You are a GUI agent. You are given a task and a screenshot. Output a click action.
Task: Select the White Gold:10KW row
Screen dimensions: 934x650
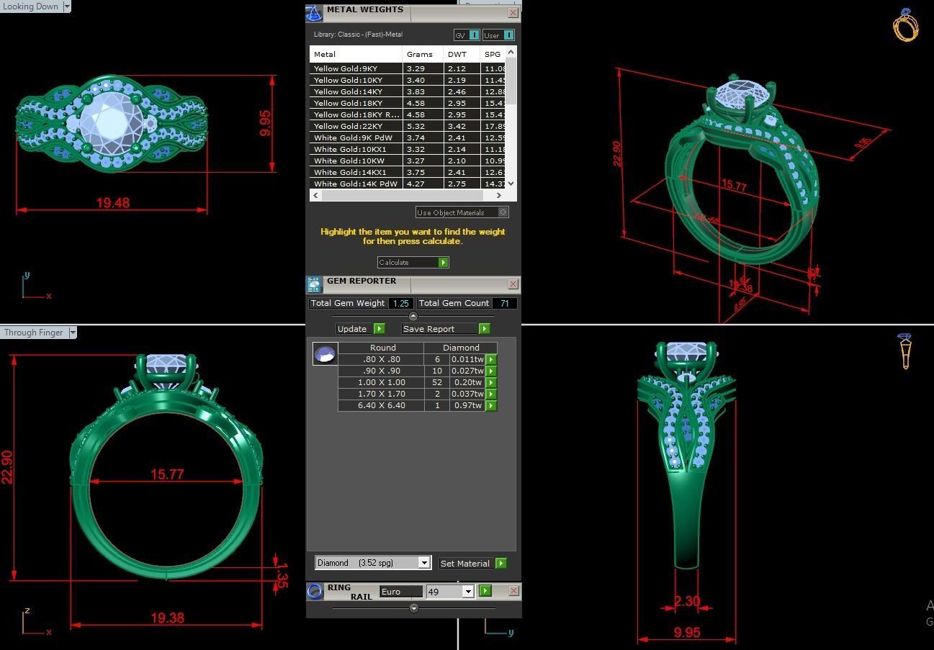pos(408,161)
